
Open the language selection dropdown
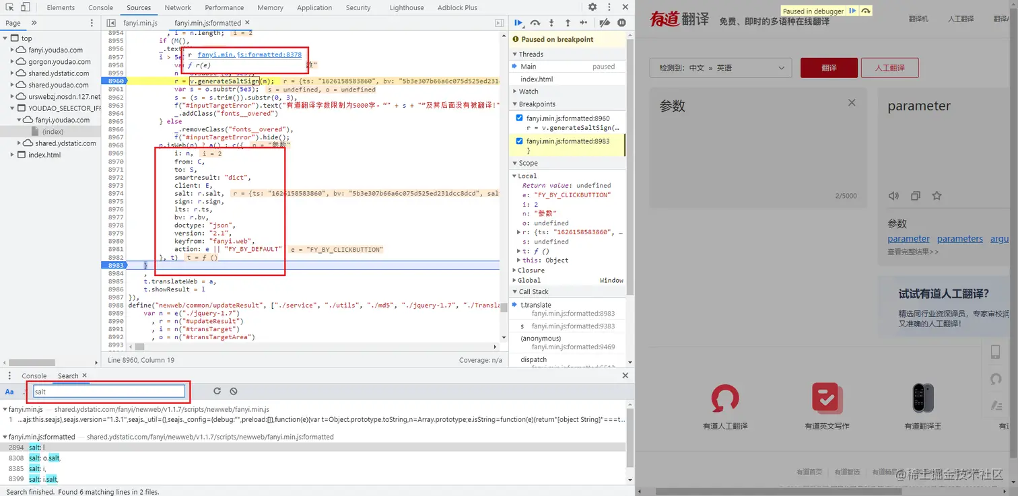point(720,68)
